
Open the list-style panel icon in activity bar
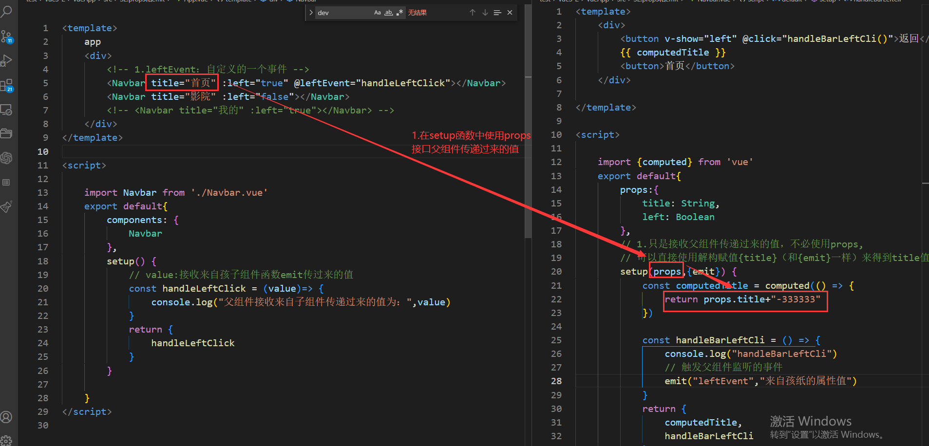pyautogui.click(x=6, y=182)
